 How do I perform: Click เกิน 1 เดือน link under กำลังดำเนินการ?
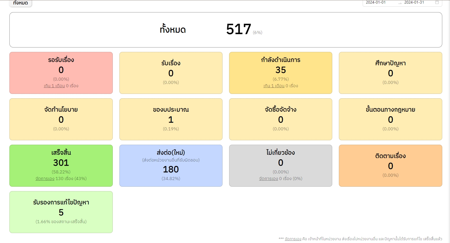pos(274,86)
